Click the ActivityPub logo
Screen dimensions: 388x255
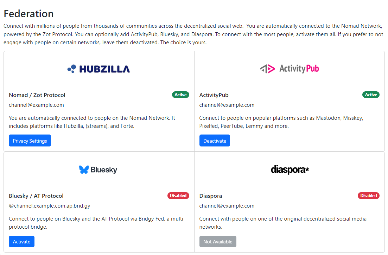coord(289,69)
